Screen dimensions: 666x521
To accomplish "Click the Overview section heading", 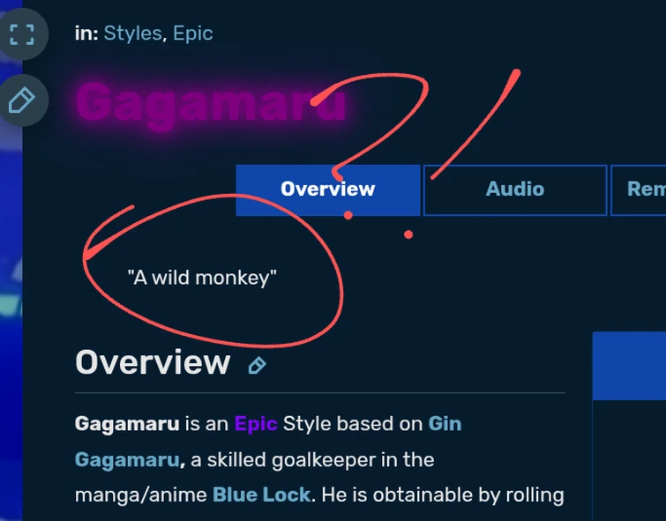I will click(x=153, y=362).
